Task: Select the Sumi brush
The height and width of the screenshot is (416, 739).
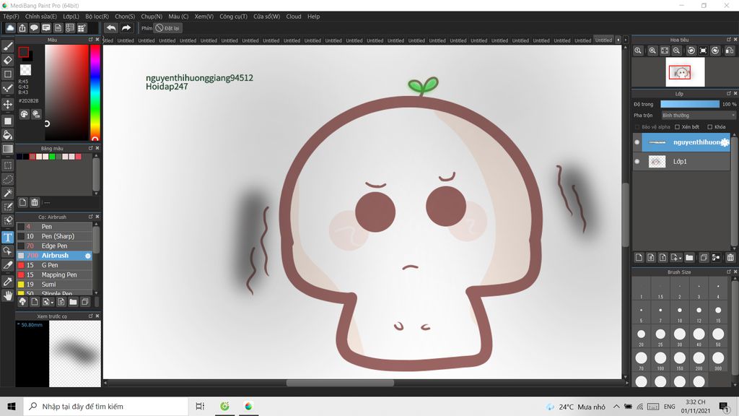Action: pyautogui.click(x=54, y=285)
